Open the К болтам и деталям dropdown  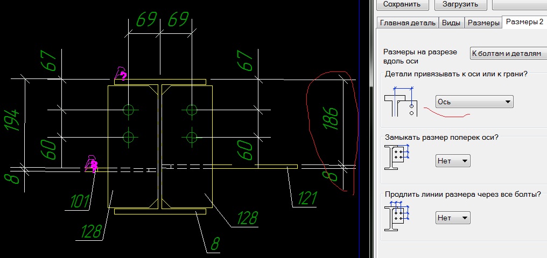508,54
